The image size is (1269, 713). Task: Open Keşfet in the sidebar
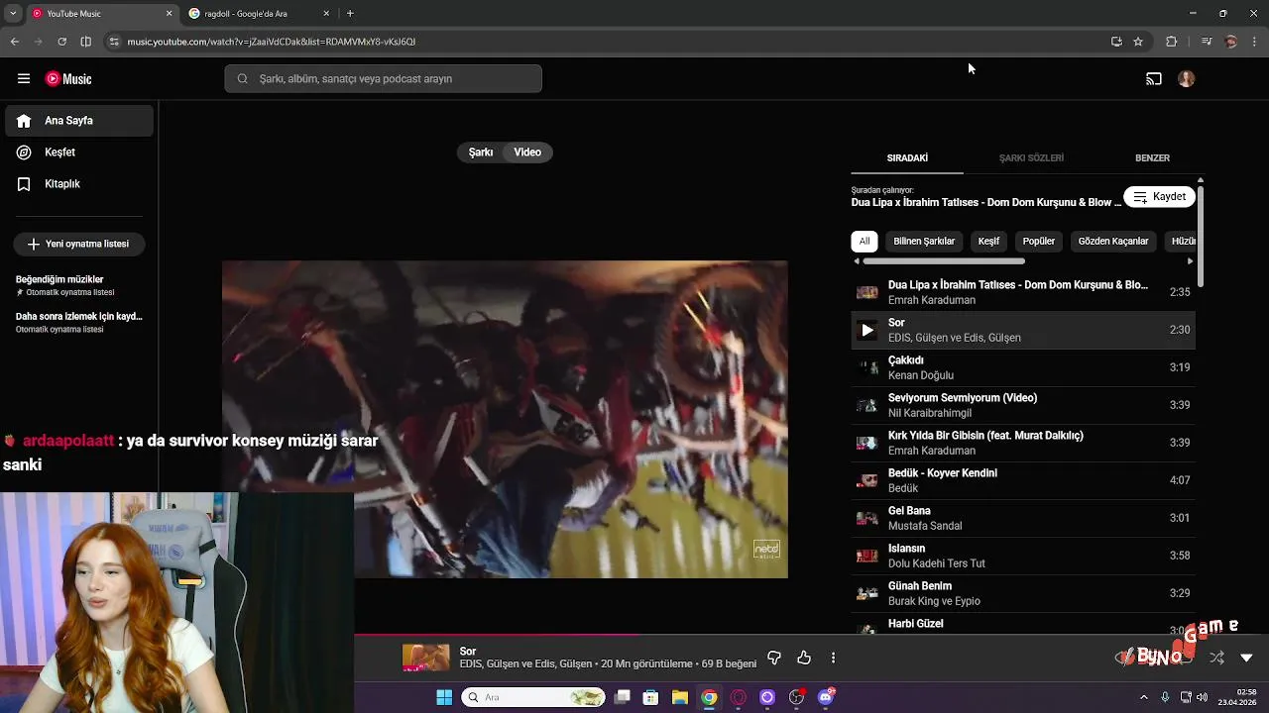click(x=79, y=153)
